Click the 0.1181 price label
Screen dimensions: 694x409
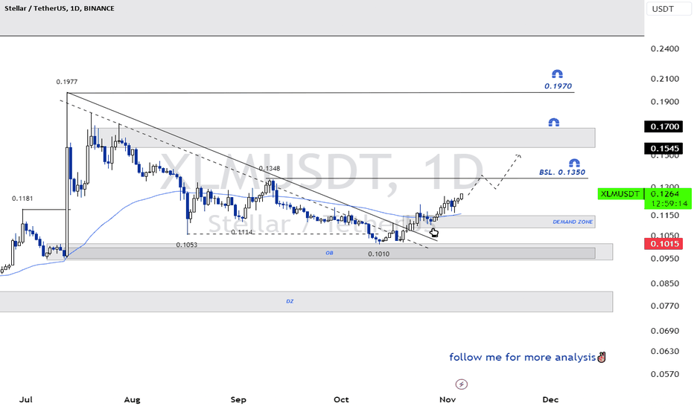tap(22, 199)
